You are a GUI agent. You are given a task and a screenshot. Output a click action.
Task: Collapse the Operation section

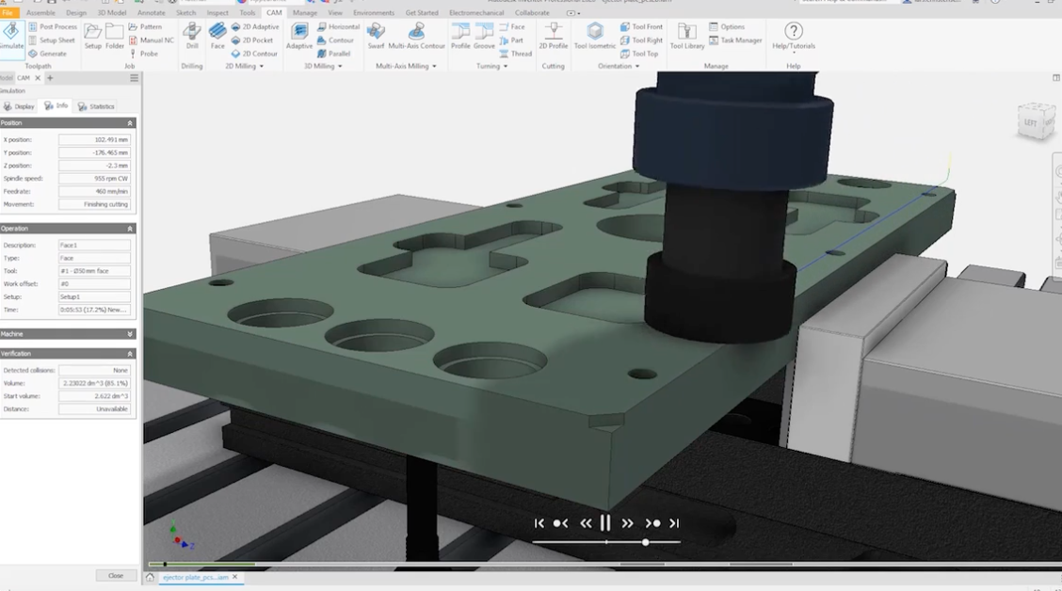pyautogui.click(x=130, y=229)
